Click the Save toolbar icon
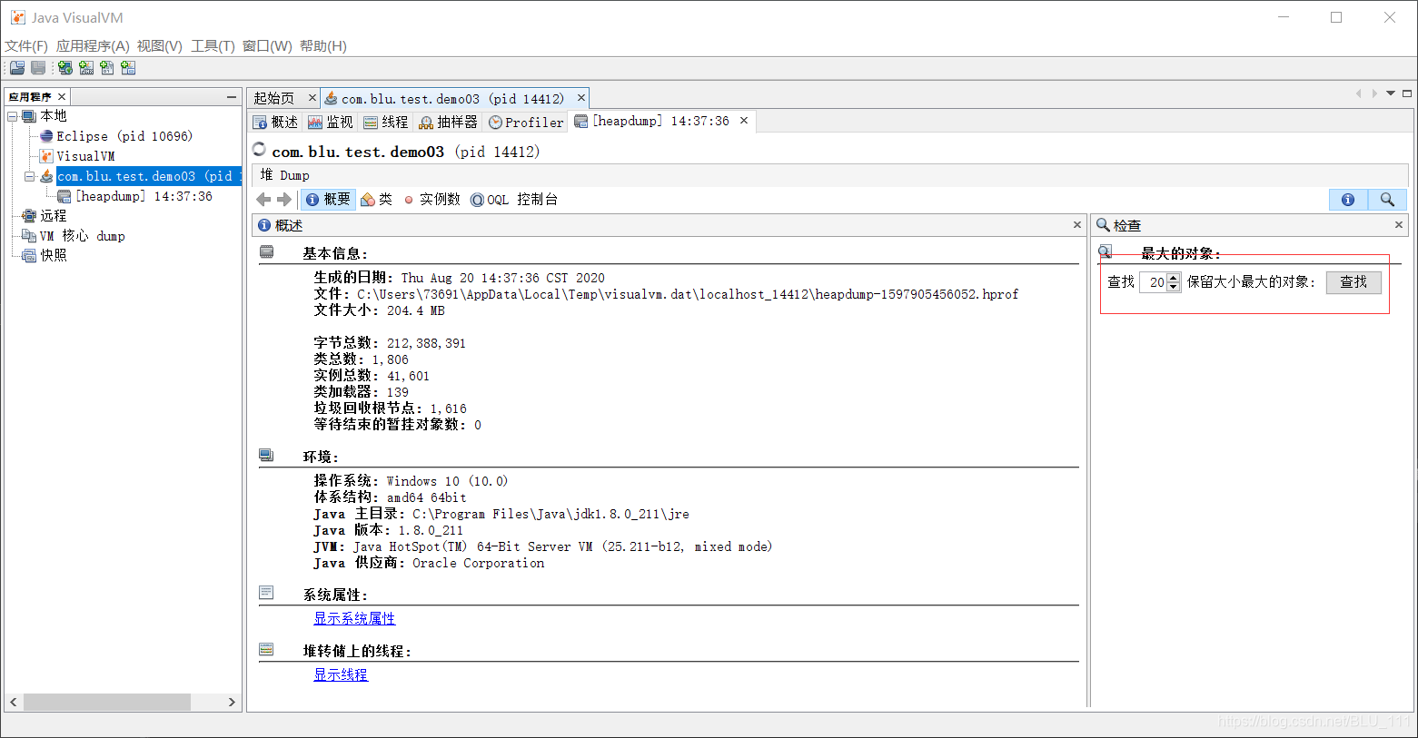The image size is (1418, 738). (38, 68)
